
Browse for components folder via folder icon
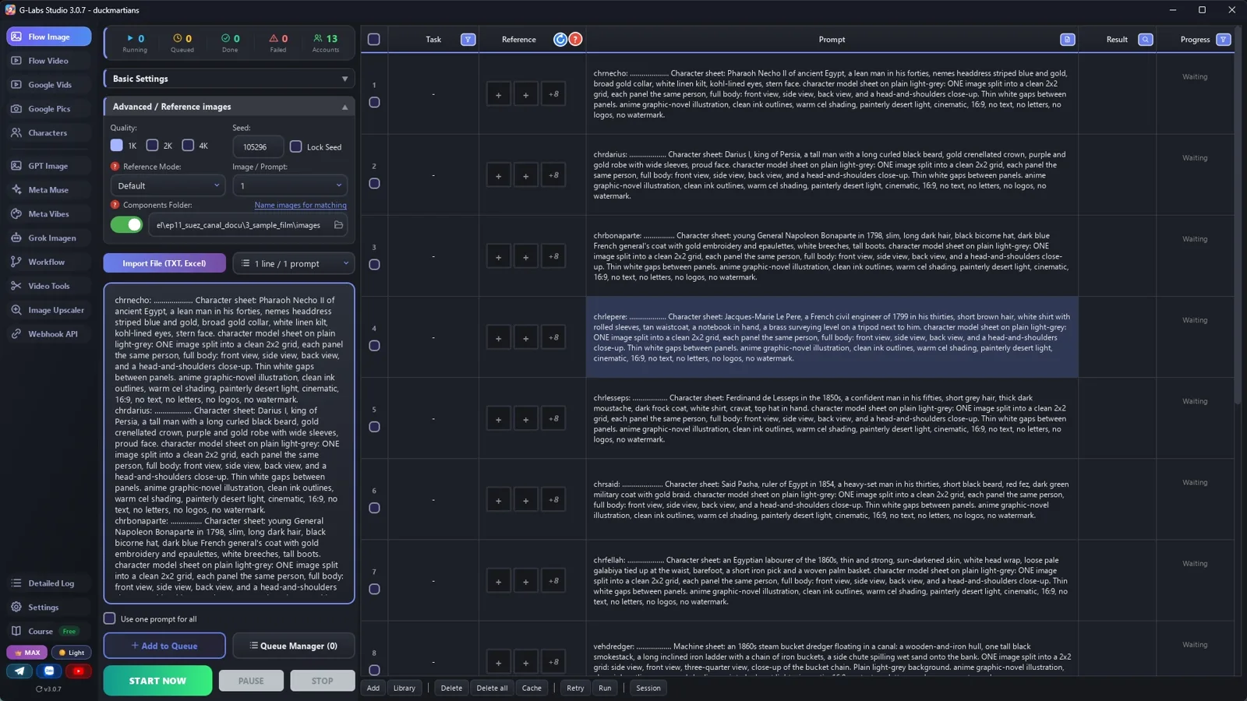tap(338, 225)
